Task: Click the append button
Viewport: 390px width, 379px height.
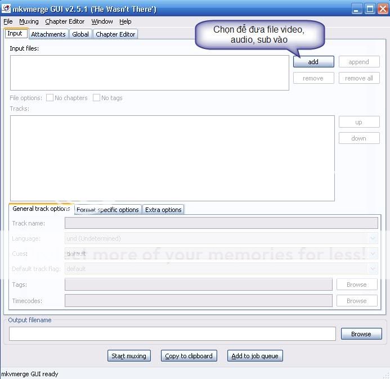Action: coord(359,62)
